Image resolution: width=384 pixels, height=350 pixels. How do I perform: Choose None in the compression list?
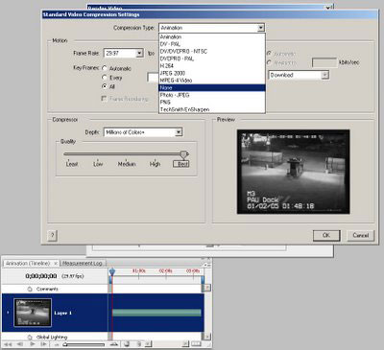point(212,87)
